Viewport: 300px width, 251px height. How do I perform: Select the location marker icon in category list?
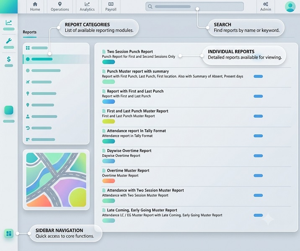[28, 105]
